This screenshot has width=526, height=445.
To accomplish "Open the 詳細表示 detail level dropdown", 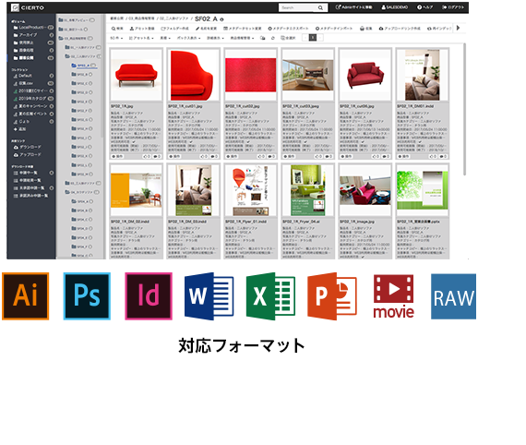I will [x=215, y=38].
